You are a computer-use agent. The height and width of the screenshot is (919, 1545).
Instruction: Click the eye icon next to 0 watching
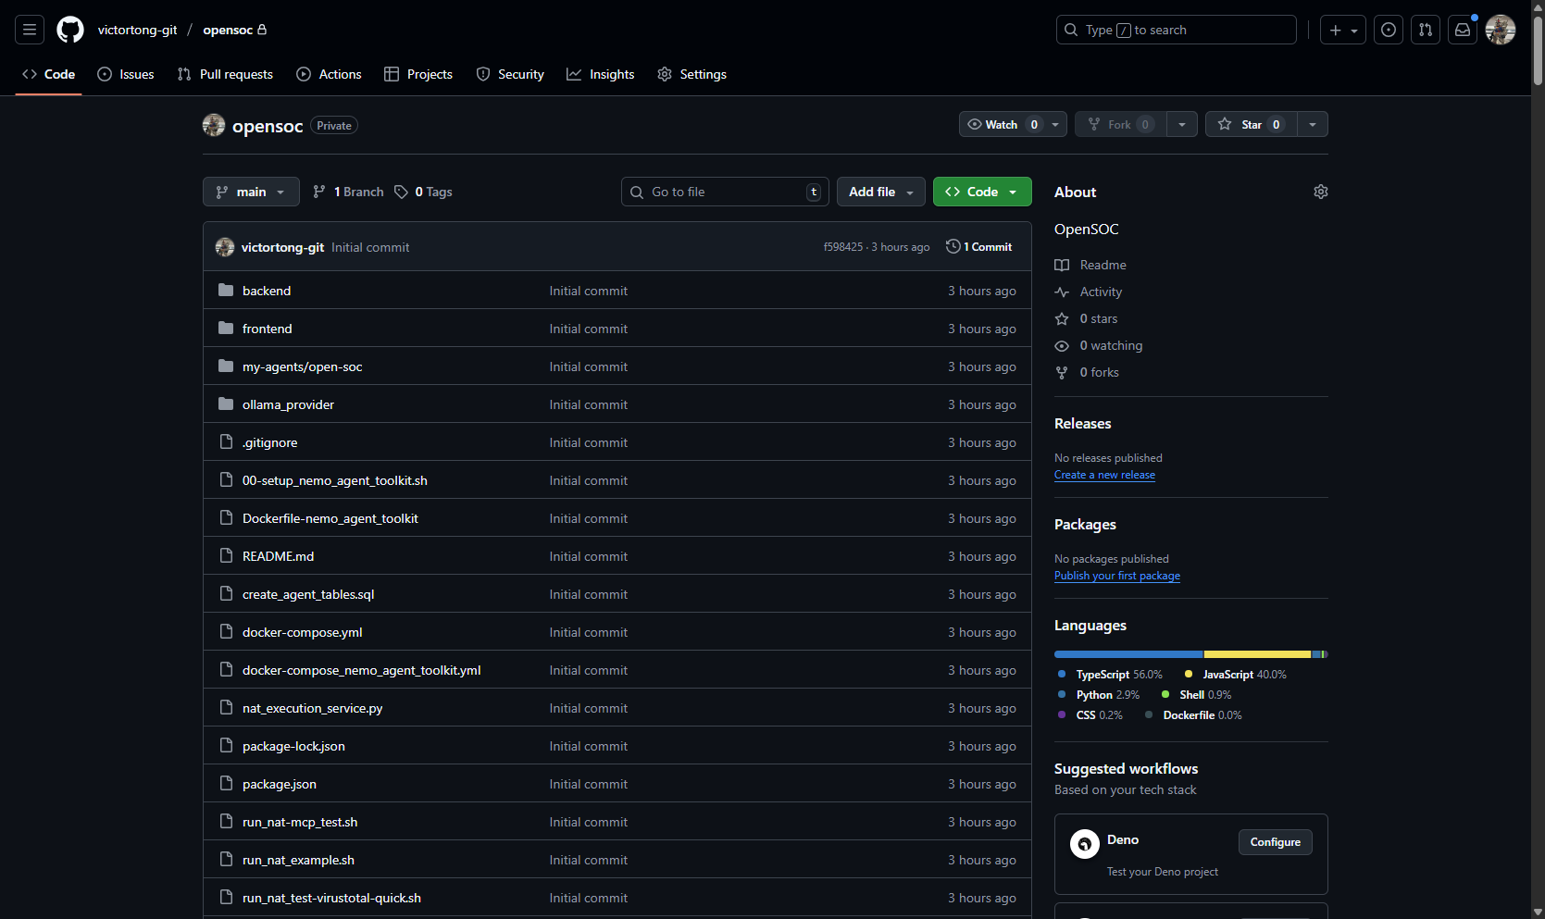(x=1062, y=345)
